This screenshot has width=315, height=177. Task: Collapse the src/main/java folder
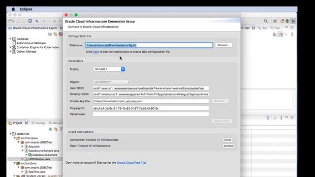14,138
